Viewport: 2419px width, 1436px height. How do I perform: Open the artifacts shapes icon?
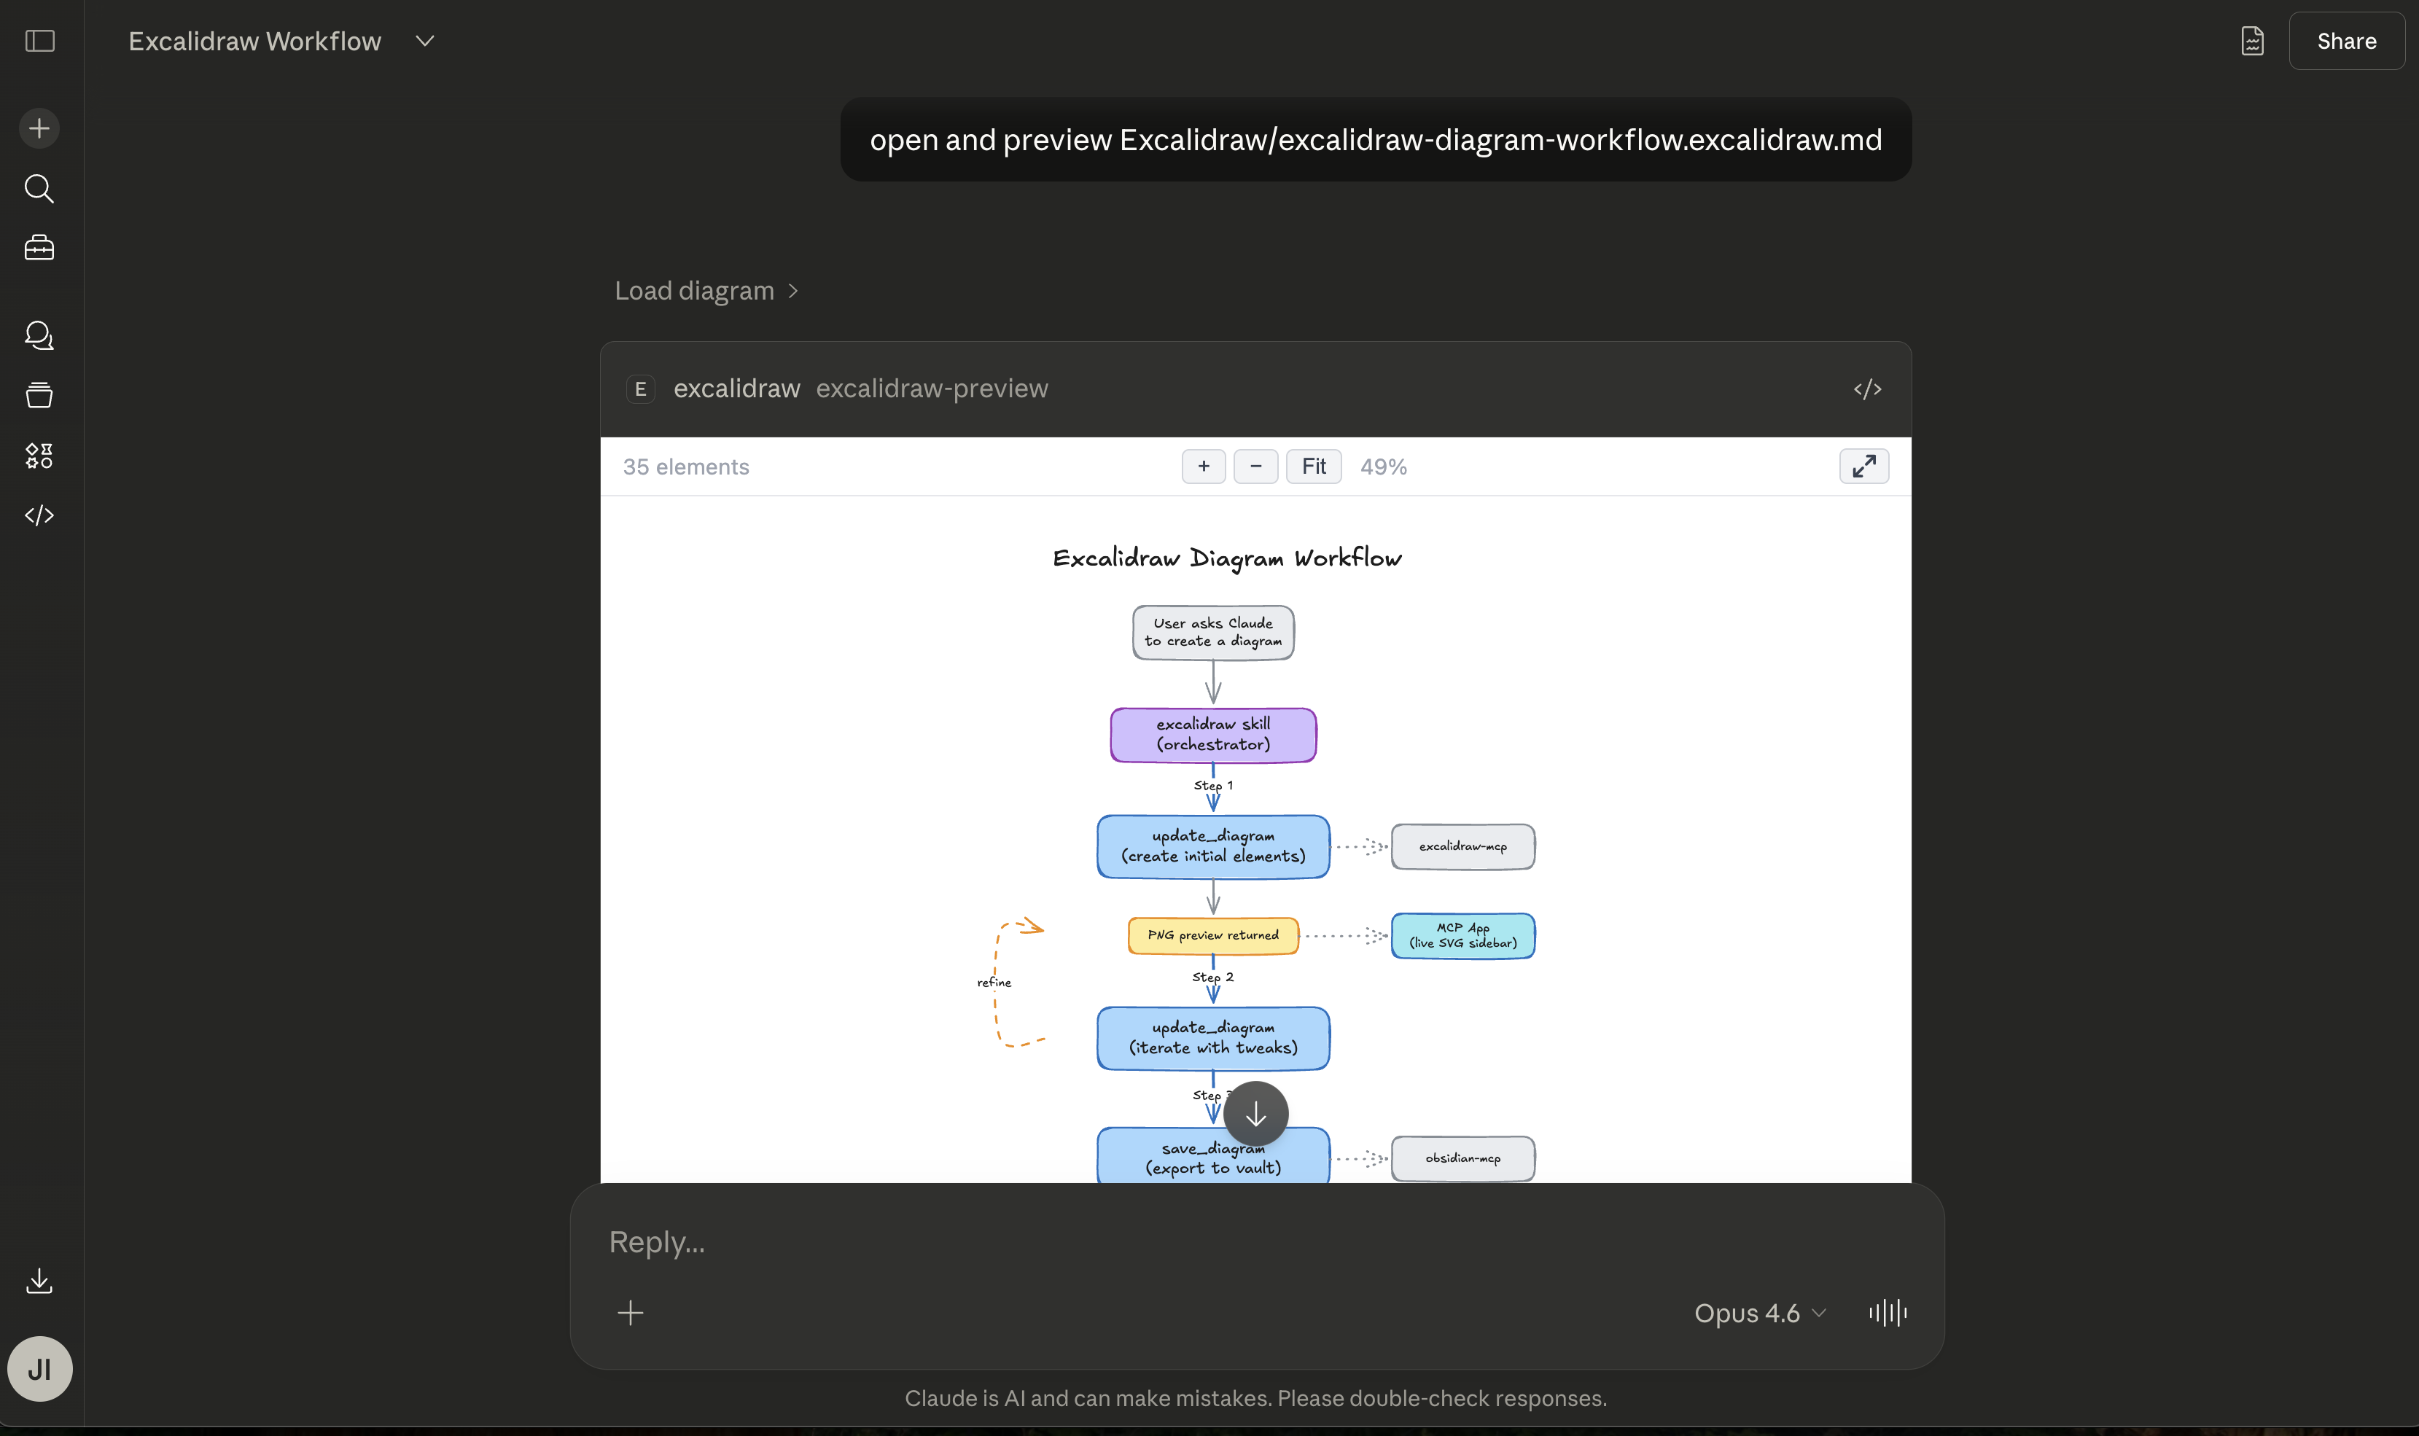39,456
